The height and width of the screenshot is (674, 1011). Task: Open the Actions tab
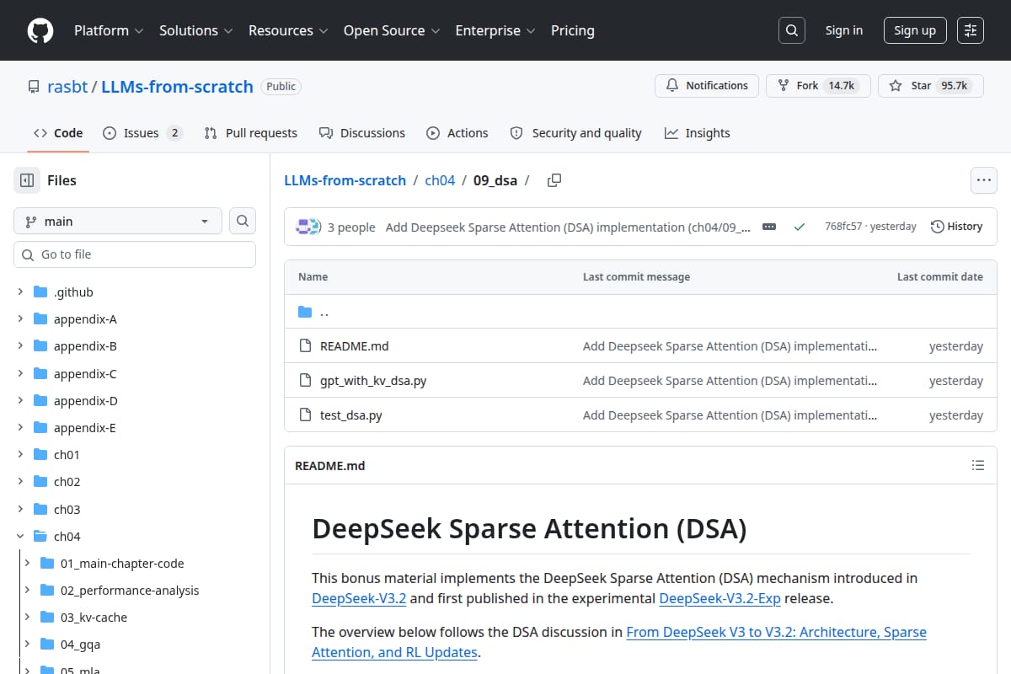coord(457,133)
